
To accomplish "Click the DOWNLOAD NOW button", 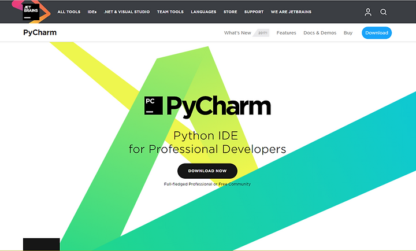I will tap(207, 171).
